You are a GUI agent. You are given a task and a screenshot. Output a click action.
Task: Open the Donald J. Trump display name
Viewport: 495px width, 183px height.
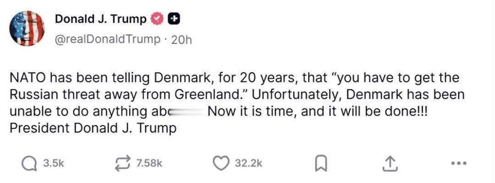[x=101, y=19]
